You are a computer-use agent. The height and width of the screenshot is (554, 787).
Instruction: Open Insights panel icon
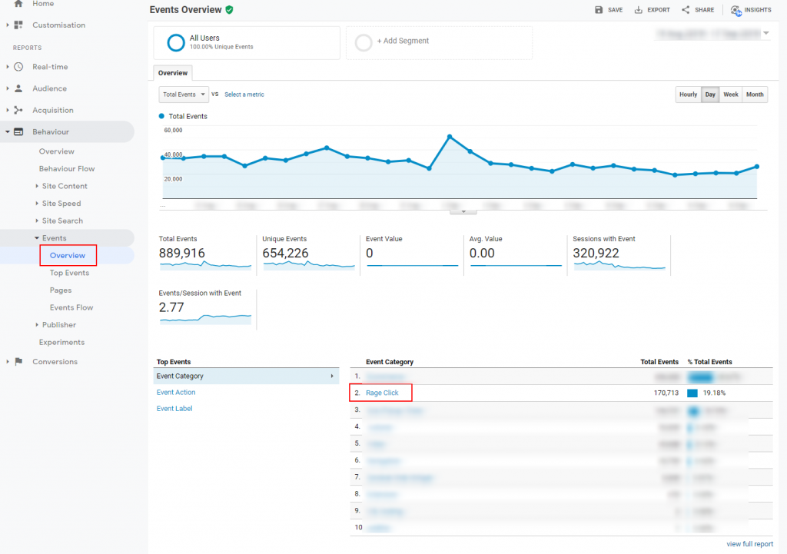click(736, 10)
